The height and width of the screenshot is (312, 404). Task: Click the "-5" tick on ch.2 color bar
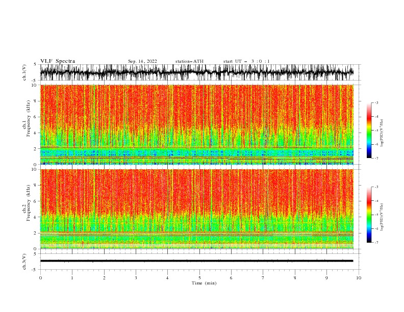(376, 215)
